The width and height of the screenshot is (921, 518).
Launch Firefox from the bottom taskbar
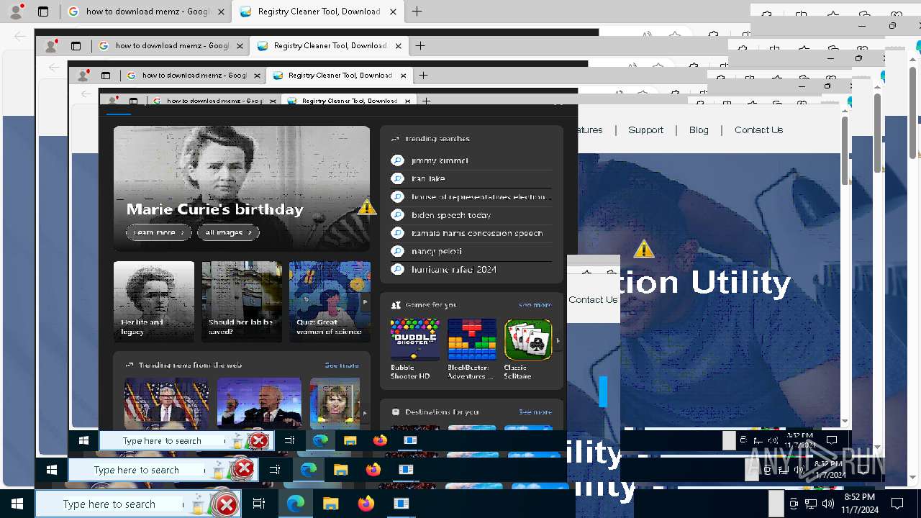pos(366,504)
